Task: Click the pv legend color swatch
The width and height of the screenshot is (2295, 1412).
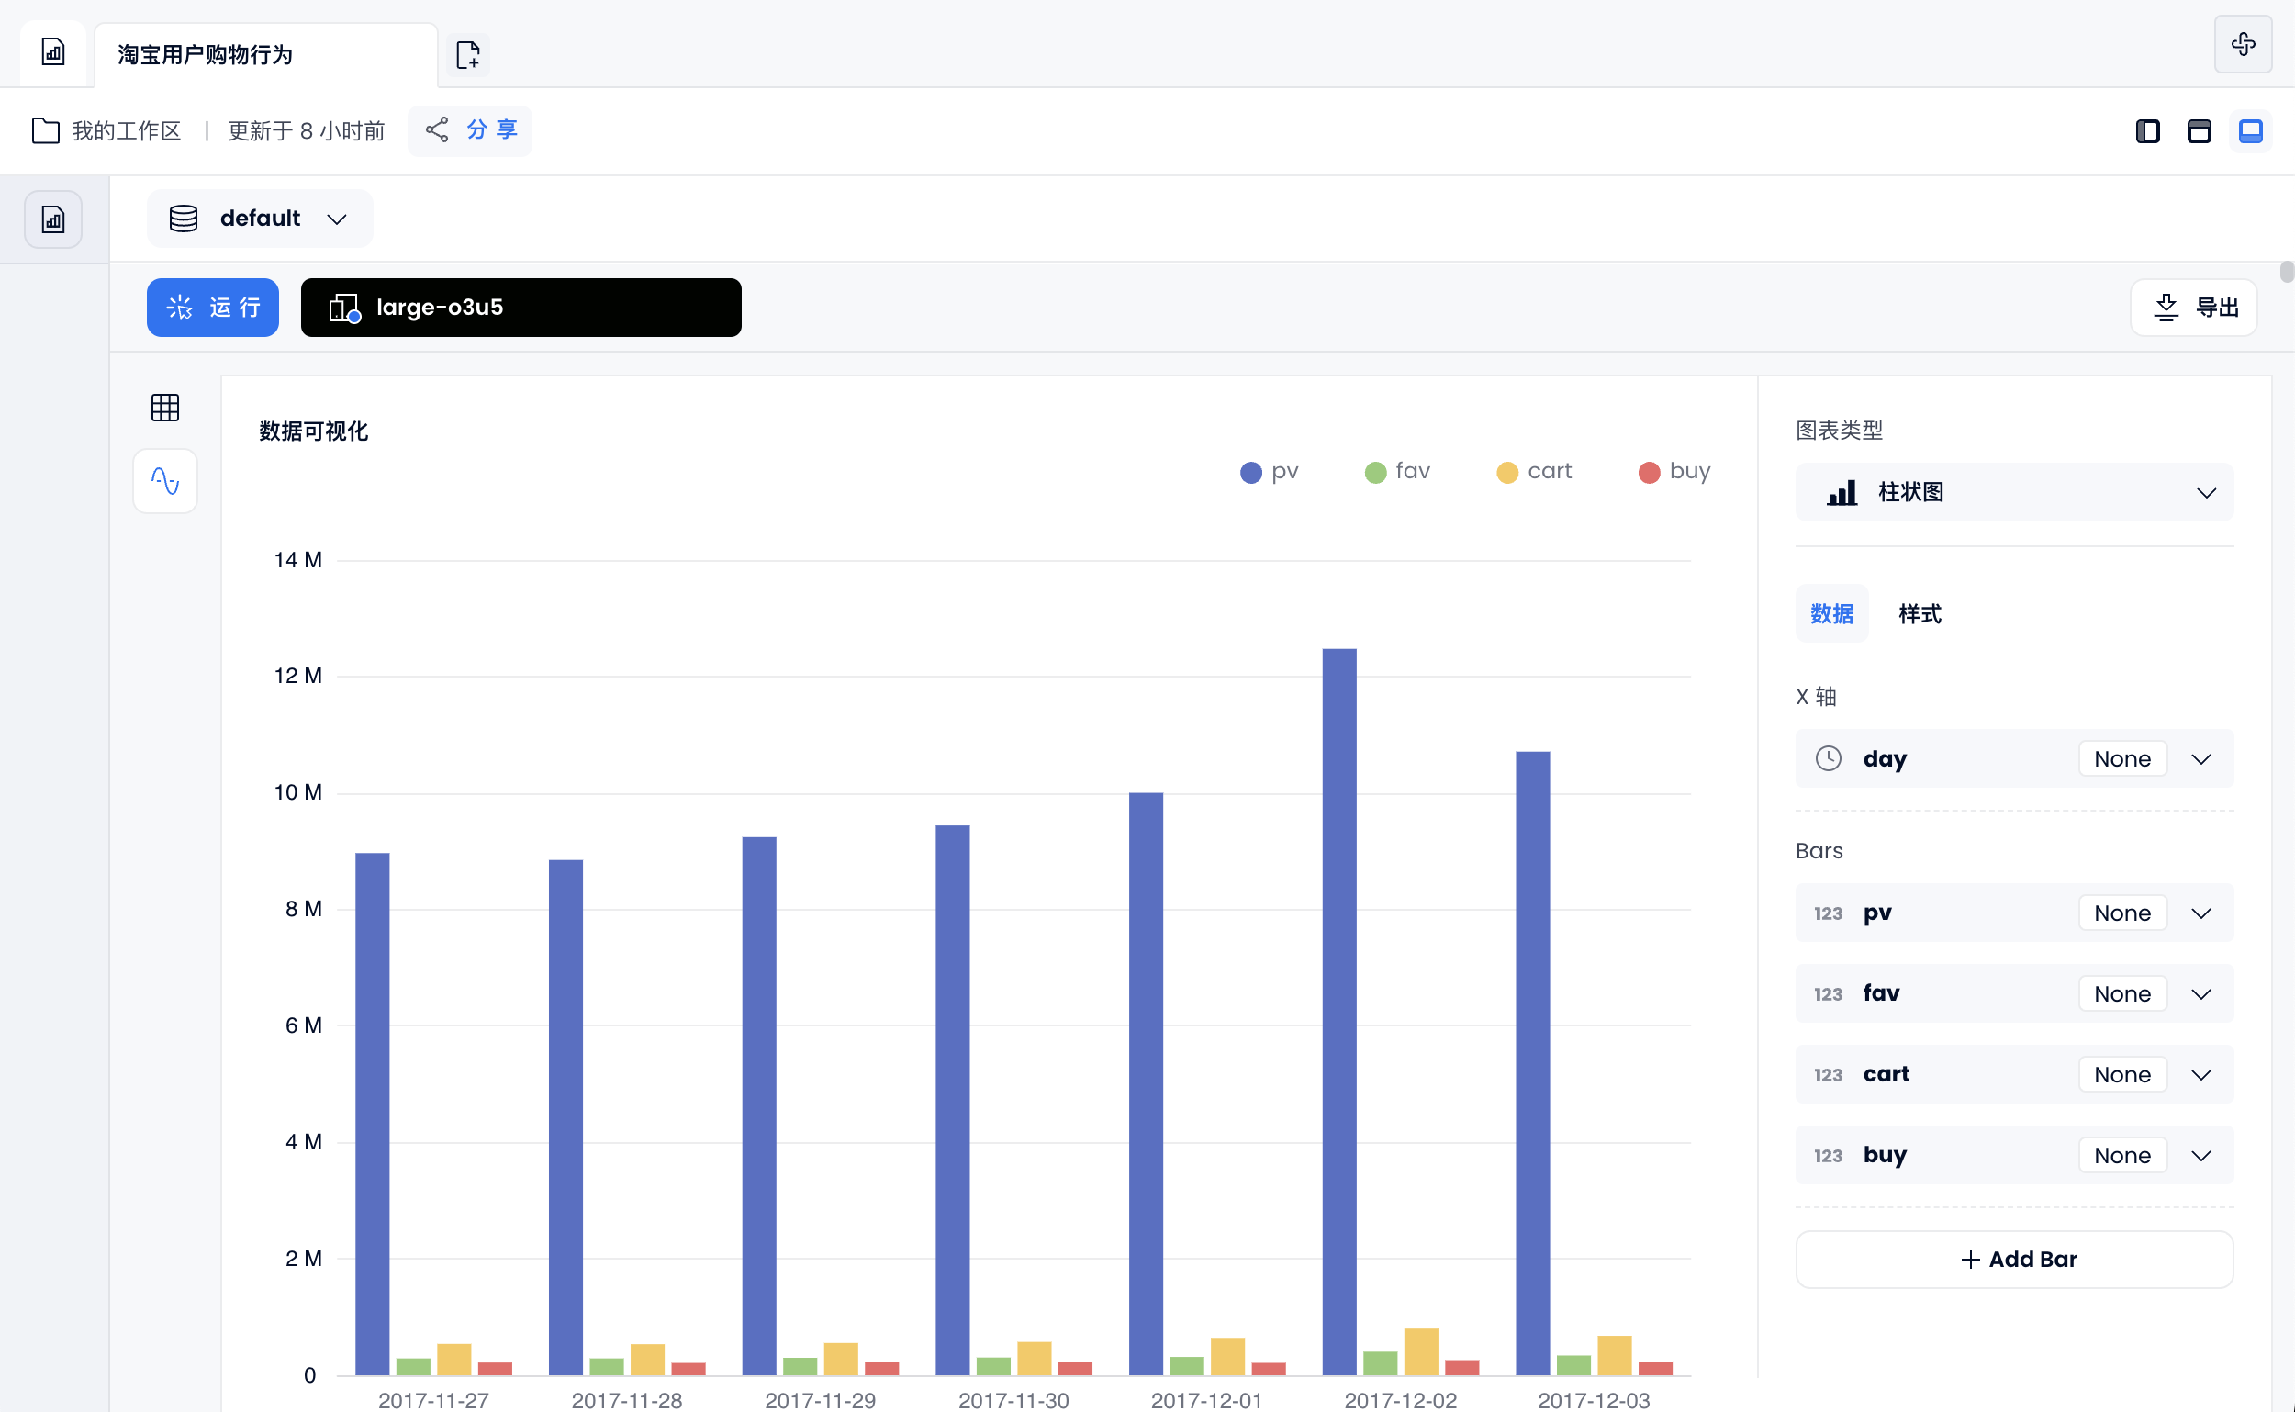Action: (1249, 472)
